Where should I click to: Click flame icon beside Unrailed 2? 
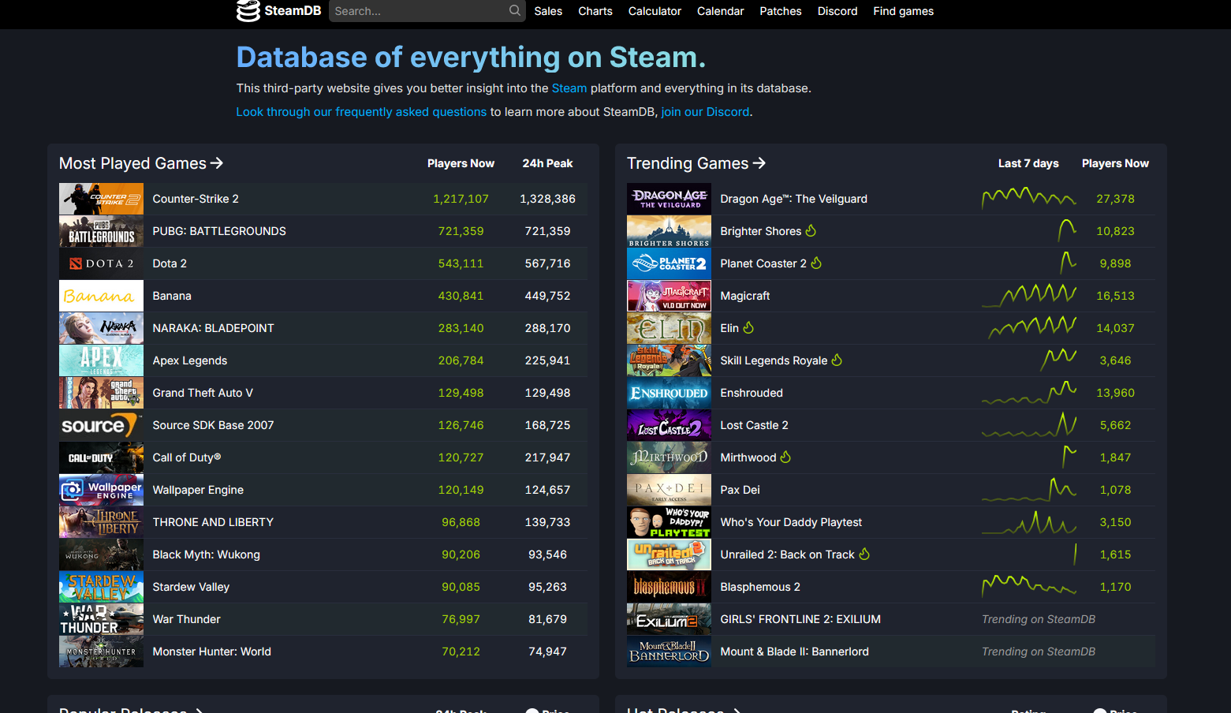864,554
